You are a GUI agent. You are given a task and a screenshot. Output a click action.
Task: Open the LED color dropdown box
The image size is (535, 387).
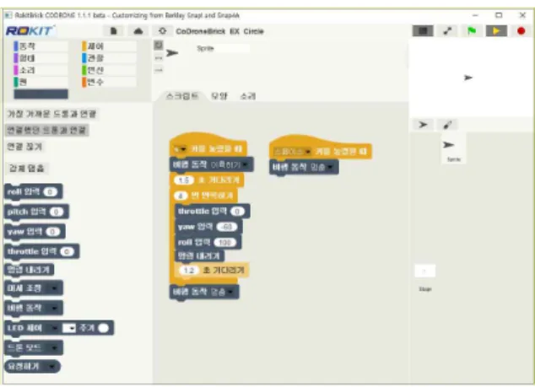click(69, 328)
